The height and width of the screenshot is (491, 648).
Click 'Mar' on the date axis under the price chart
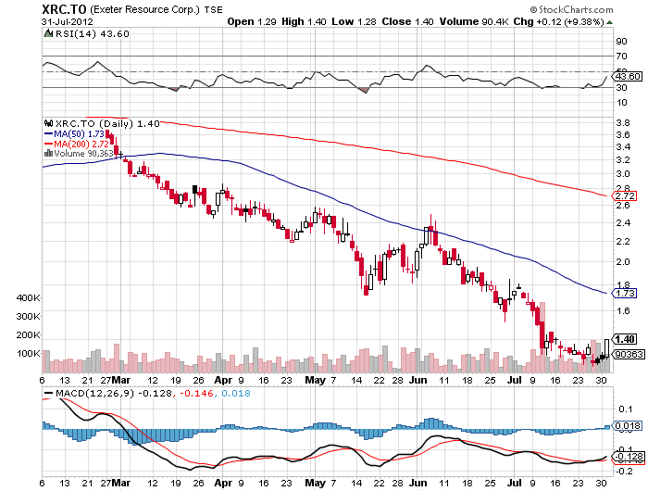[121, 380]
